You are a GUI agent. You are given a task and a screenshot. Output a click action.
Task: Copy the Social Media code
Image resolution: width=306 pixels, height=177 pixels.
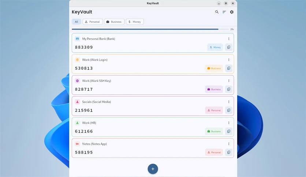coord(229,110)
